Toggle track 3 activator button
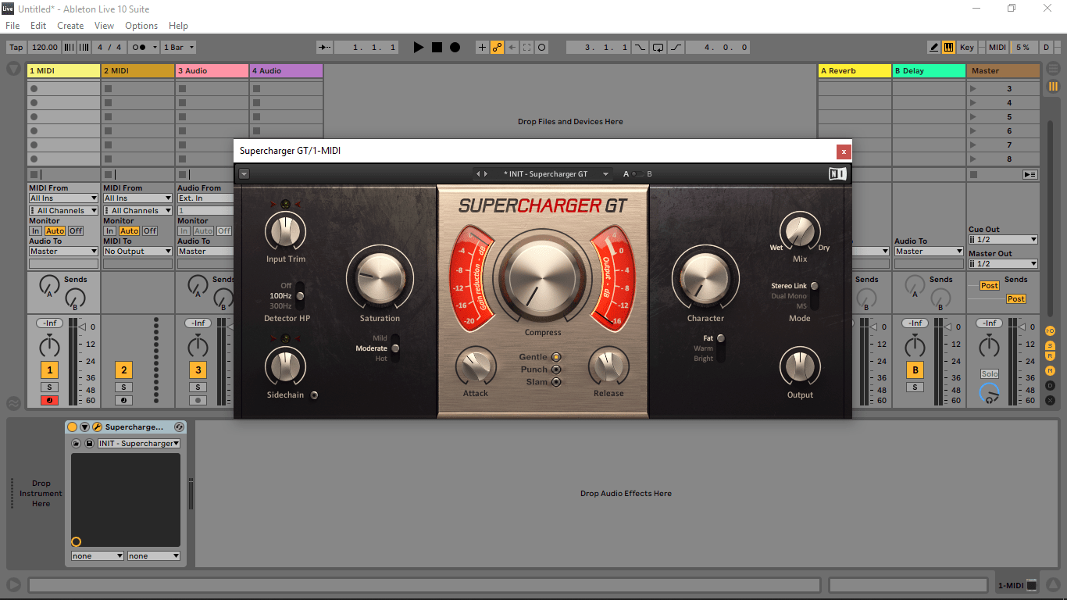Image resolution: width=1067 pixels, height=600 pixels. [x=198, y=370]
